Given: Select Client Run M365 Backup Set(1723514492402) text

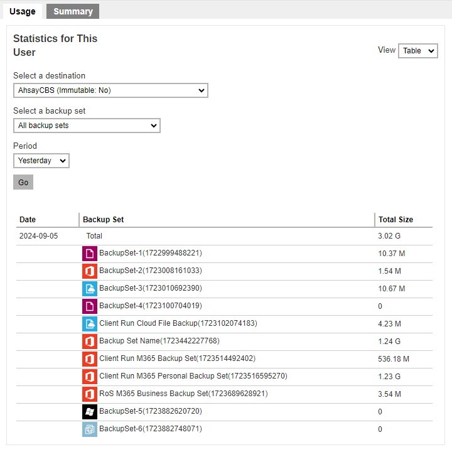Looking at the screenshot, I should tap(178, 358).
